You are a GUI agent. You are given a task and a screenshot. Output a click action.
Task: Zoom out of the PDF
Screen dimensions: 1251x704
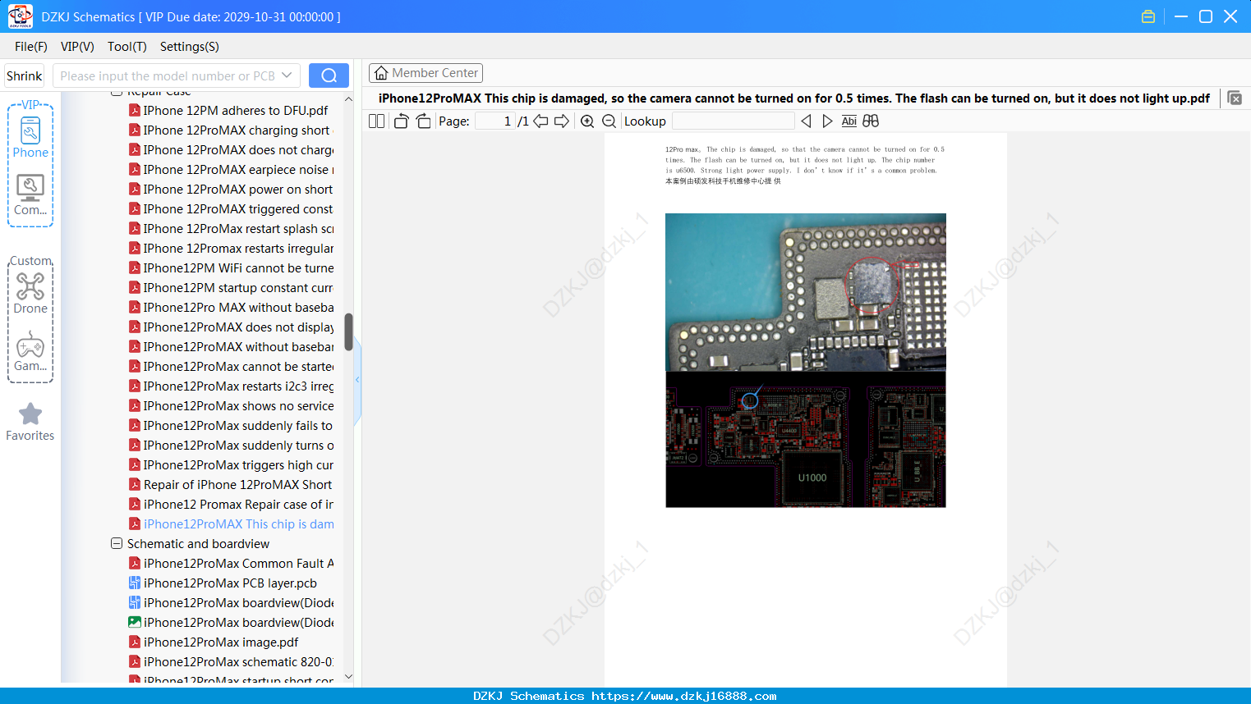tap(609, 121)
